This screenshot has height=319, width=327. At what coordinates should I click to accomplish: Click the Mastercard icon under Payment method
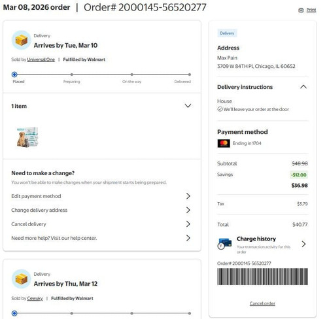pyautogui.click(x=224, y=143)
